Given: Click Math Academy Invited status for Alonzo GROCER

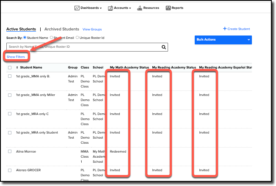Looking at the screenshot, I should coord(115,170).
